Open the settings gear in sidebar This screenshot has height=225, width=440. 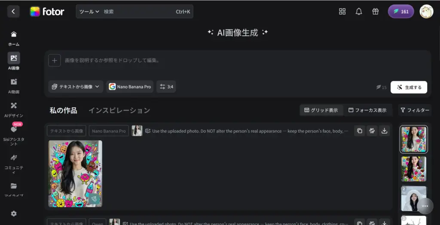tap(14, 214)
